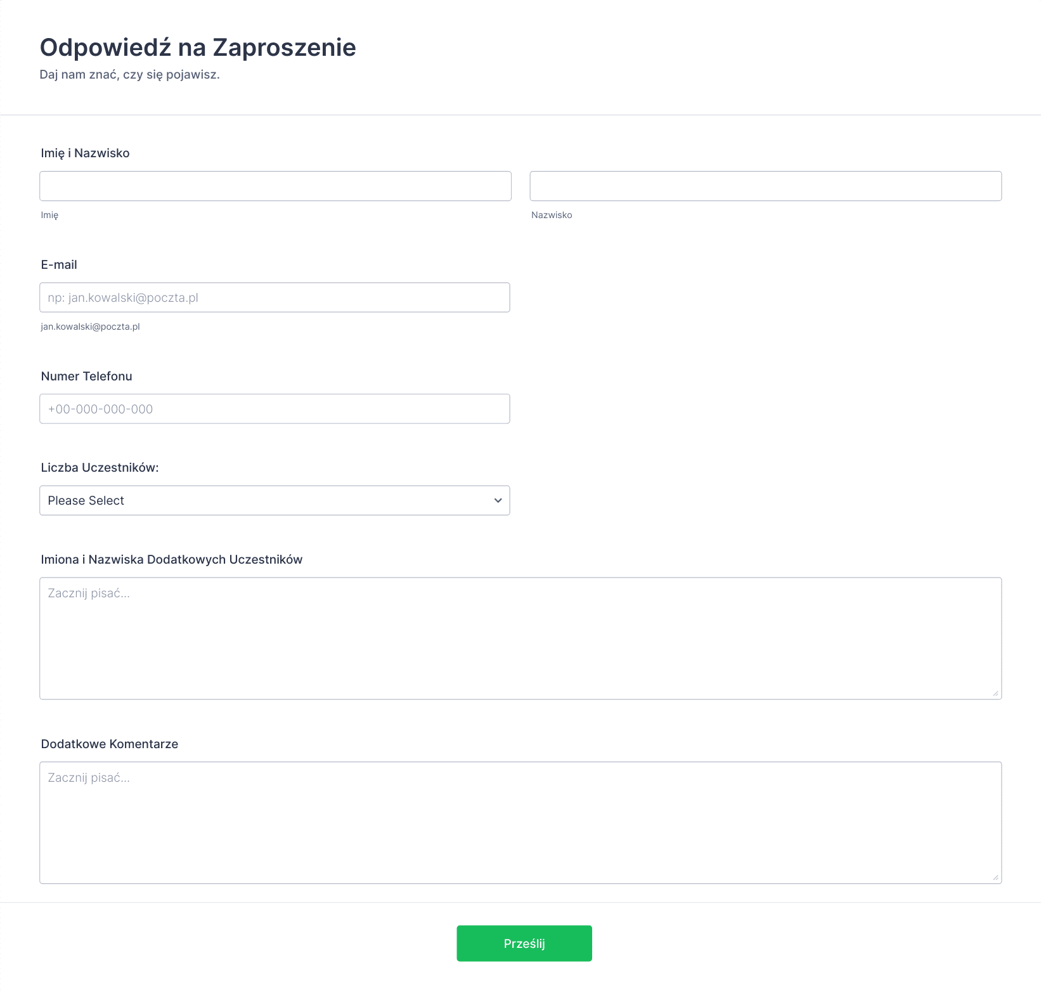Screen dimensions: 1041x991
Task: Click the Nazwisko last name input field
Action: (766, 186)
